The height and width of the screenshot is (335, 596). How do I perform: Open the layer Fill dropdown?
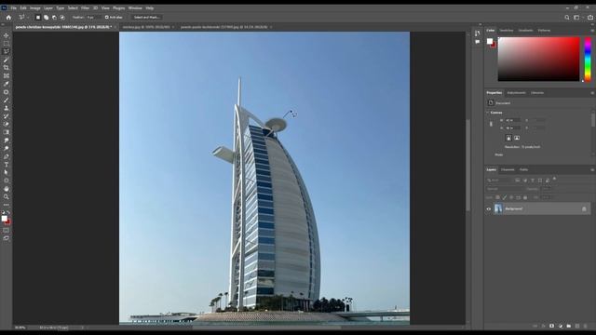[547, 197]
